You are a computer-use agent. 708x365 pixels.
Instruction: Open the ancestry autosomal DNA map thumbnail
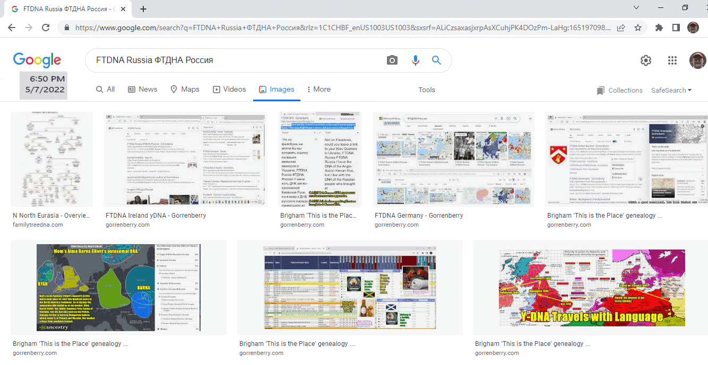coord(118,288)
